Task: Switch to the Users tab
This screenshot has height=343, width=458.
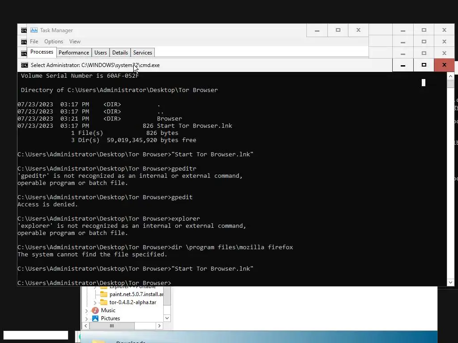Action: coord(101,53)
